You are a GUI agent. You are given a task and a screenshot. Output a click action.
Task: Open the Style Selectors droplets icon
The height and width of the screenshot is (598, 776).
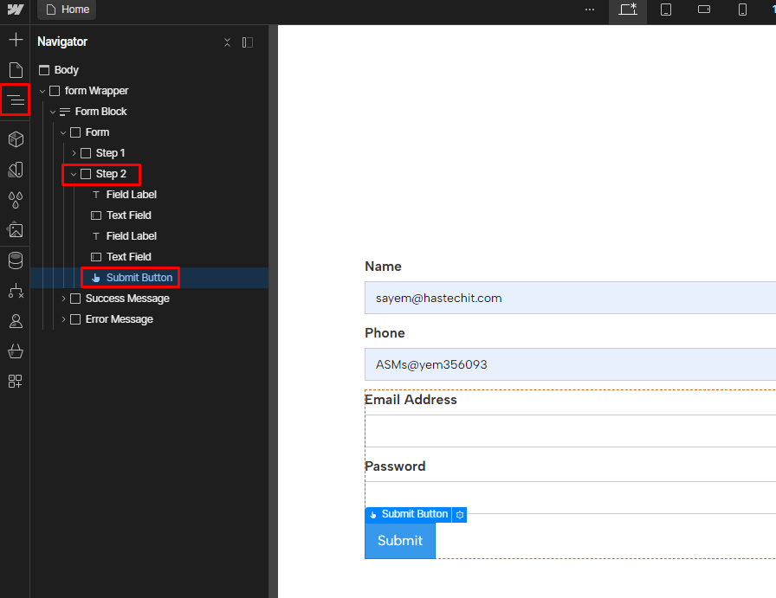pyautogui.click(x=16, y=200)
